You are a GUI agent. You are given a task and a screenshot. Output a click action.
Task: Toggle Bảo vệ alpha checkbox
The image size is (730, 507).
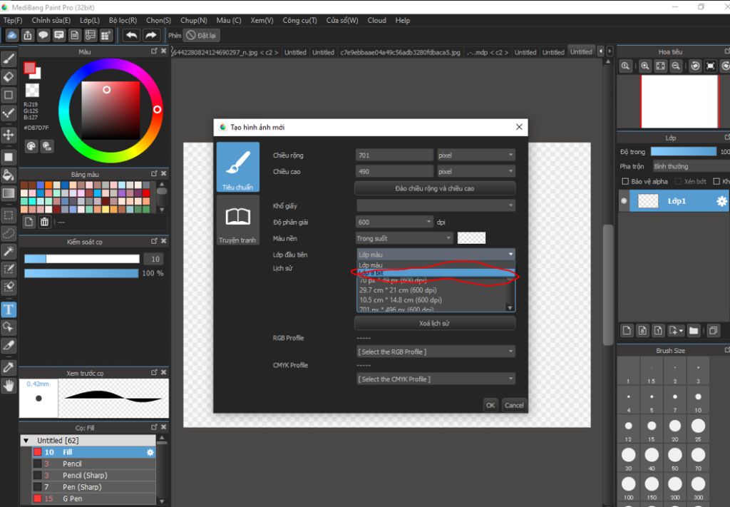click(x=625, y=182)
